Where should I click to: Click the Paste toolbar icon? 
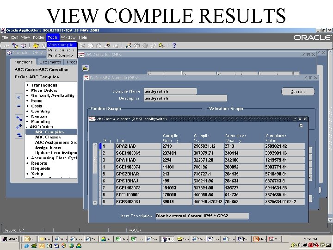pyautogui.click(x=99, y=45)
